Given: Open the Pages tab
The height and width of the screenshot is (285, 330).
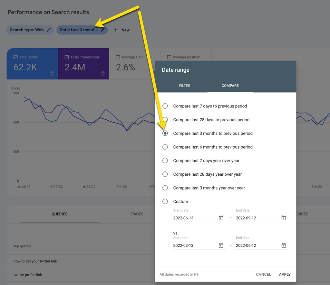Looking at the screenshot, I should pos(137,214).
